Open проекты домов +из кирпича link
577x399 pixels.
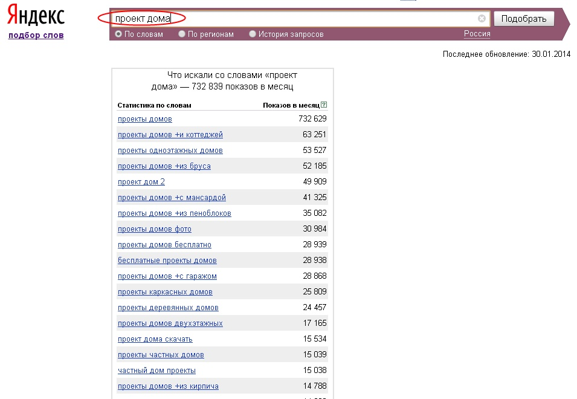(x=168, y=386)
